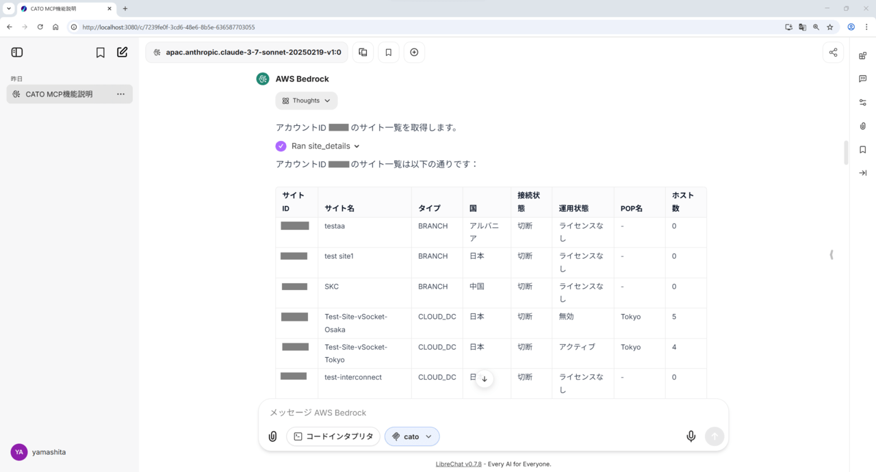
Task: Expand the Thoughts section
Action: coord(307,101)
